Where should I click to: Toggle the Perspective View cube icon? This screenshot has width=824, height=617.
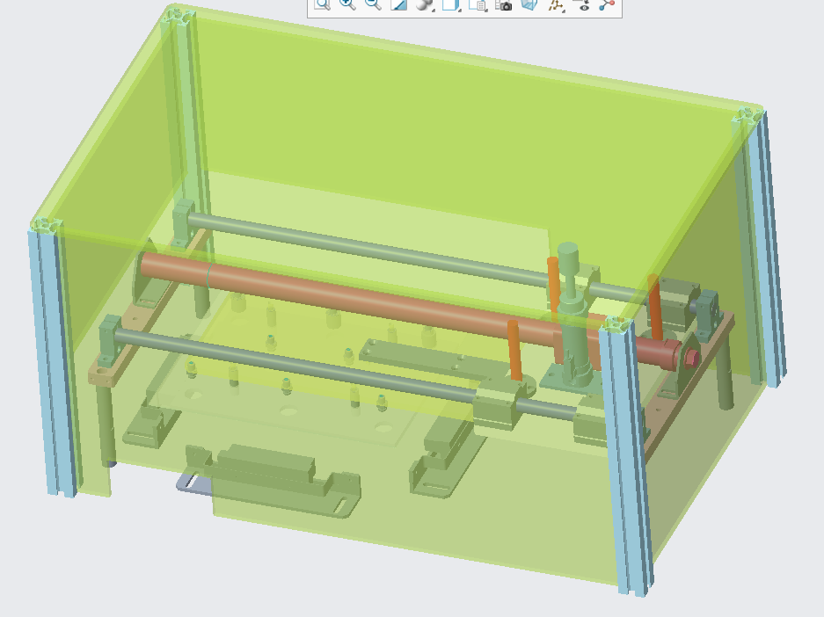(x=529, y=4)
